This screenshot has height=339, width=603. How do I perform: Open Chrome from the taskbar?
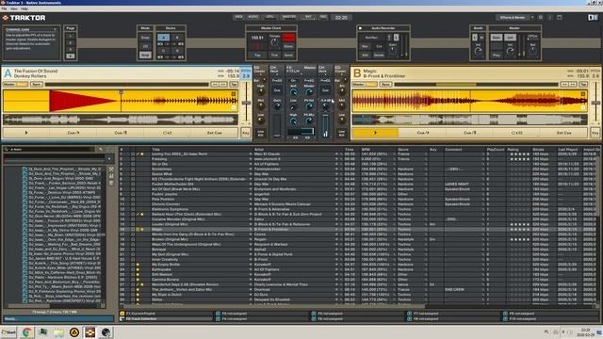click(x=27, y=332)
